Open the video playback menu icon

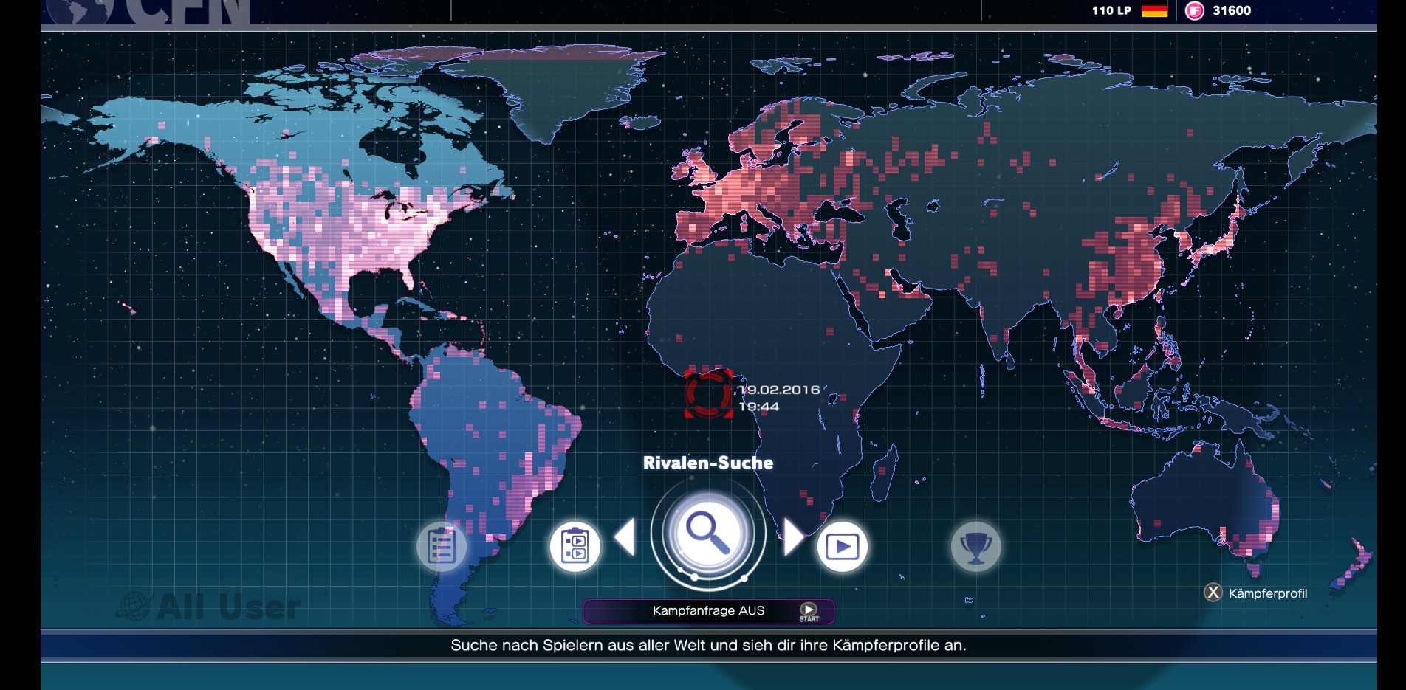click(843, 547)
